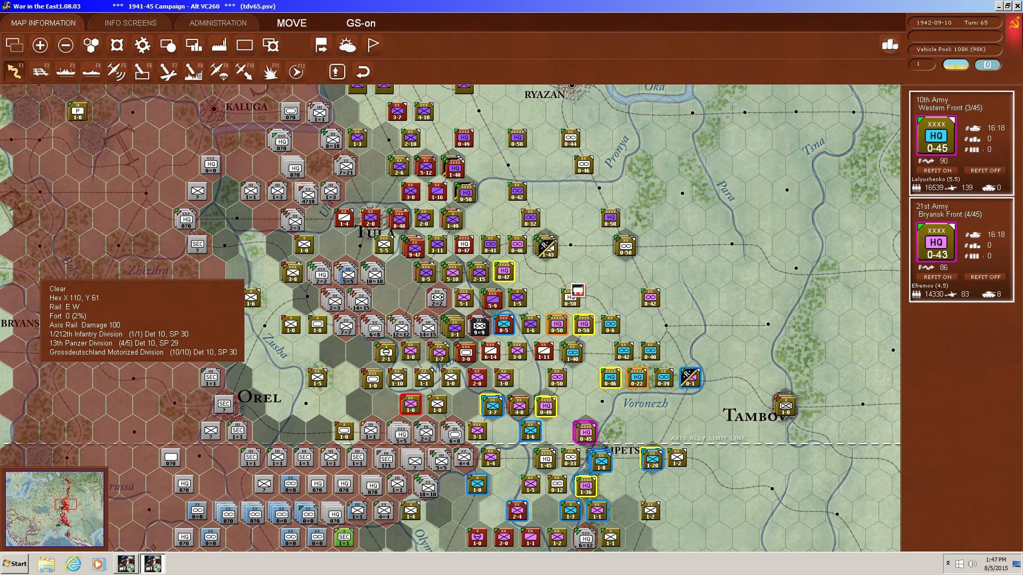Select F7 bomb airfield mode icon
This screenshot has width=1023, height=575.
tap(168, 71)
